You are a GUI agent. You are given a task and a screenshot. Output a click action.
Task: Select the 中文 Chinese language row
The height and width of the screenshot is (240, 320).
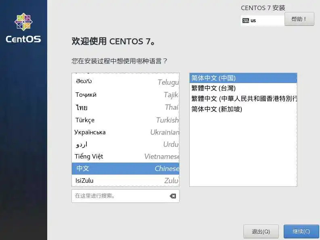125,168
